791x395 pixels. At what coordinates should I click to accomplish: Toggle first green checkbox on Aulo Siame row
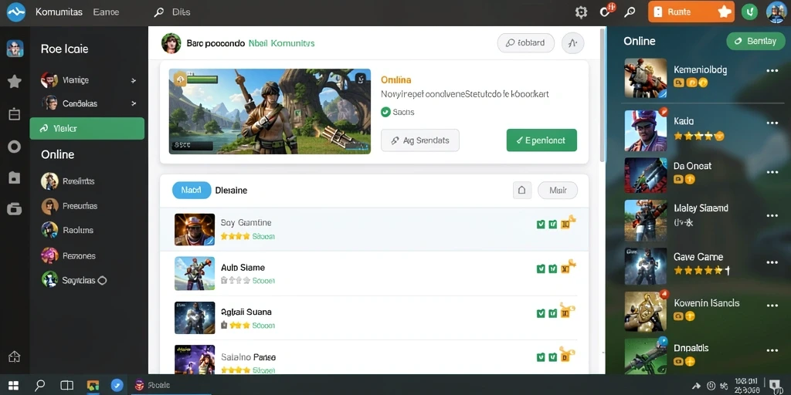(x=541, y=269)
